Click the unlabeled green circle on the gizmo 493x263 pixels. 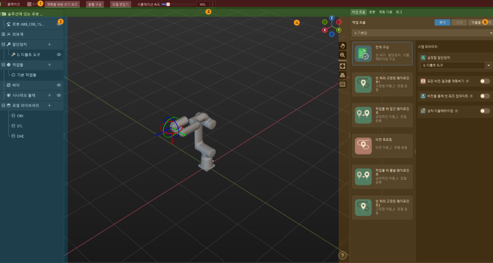click(325, 22)
